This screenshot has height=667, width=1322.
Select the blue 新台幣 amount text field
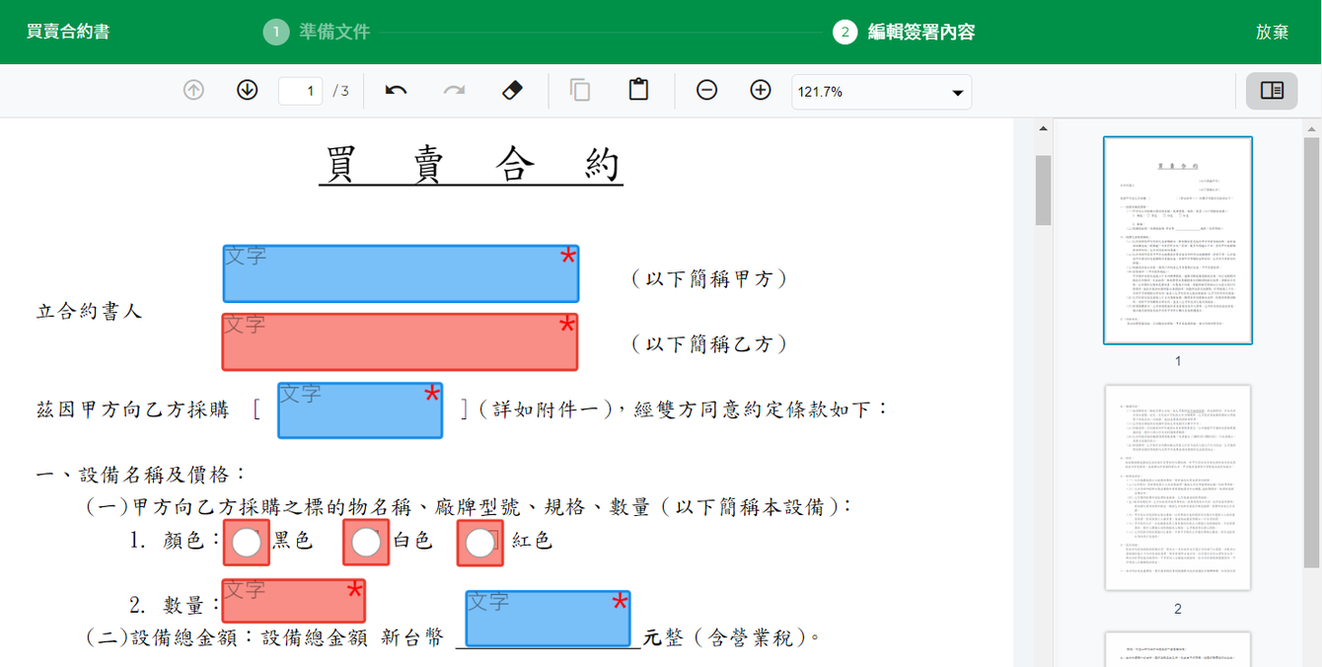pos(548,619)
